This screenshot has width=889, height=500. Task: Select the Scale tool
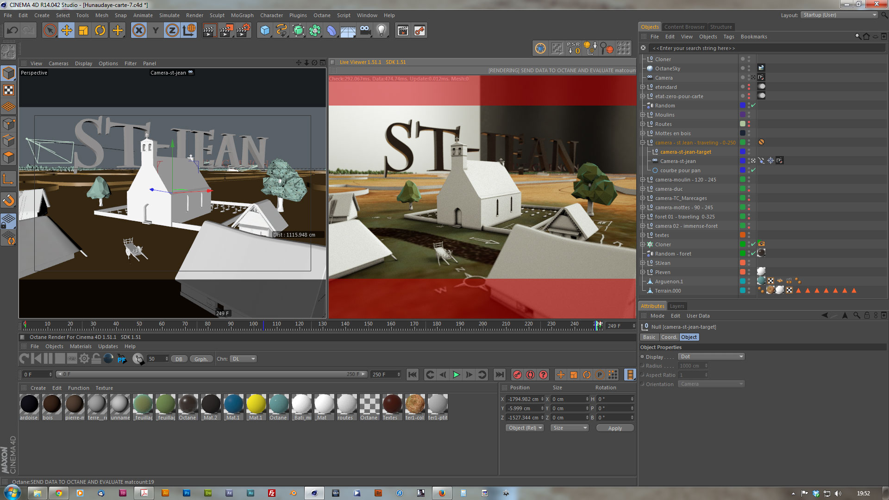(x=83, y=31)
